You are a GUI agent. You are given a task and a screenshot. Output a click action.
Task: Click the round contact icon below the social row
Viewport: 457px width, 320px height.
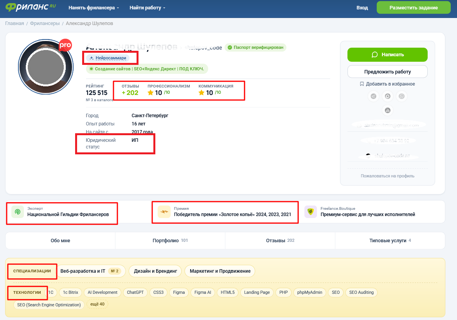coord(388,110)
